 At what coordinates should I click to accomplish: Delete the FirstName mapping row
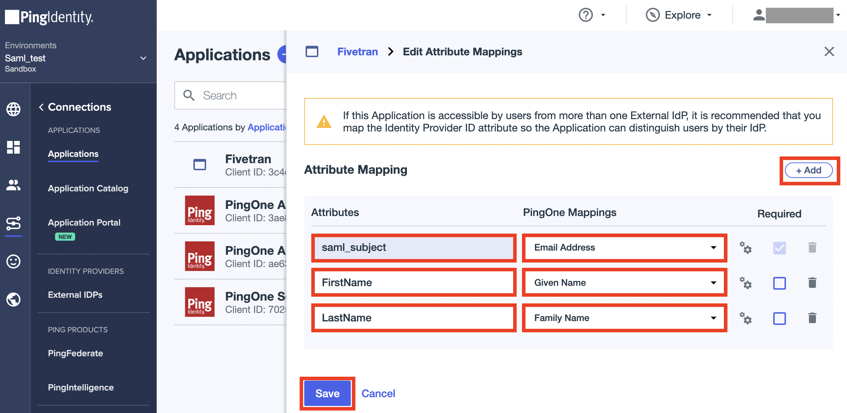(x=812, y=283)
